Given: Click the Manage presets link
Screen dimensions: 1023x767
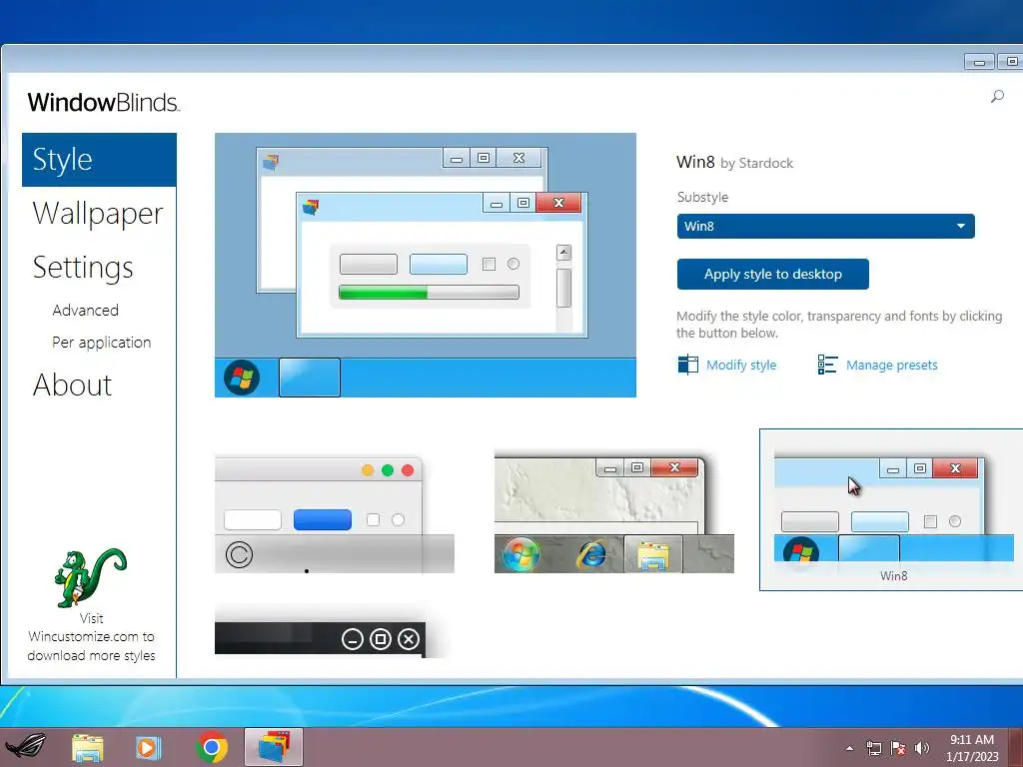Looking at the screenshot, I should [891, 365].
